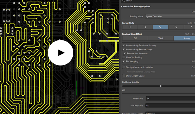Viewport: 195px width, 114px height.
Task: Play the PCB routing video
Action: point(61,53)
